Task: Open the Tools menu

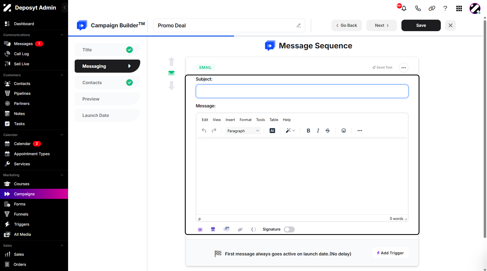Action: (x=261, y=120)
